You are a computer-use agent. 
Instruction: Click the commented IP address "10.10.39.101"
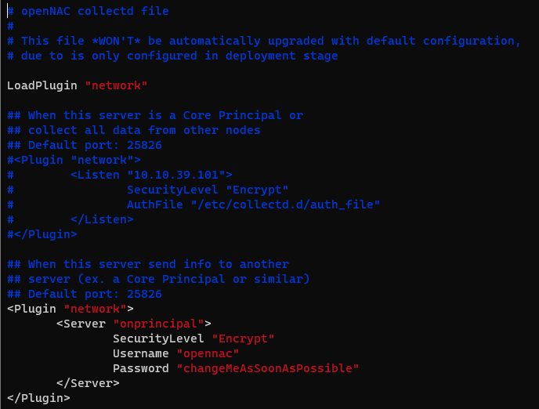[183, 175]
